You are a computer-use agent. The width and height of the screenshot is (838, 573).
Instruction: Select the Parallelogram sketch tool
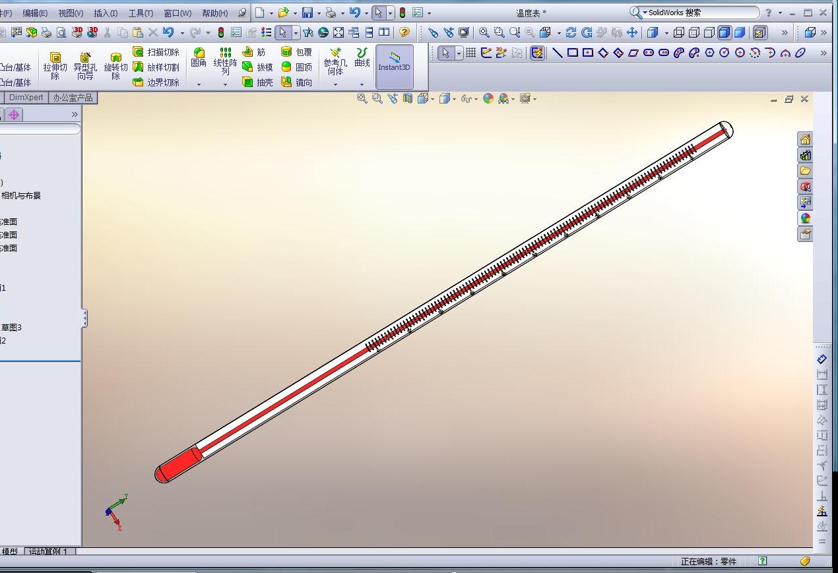click(x=633, y=53)
